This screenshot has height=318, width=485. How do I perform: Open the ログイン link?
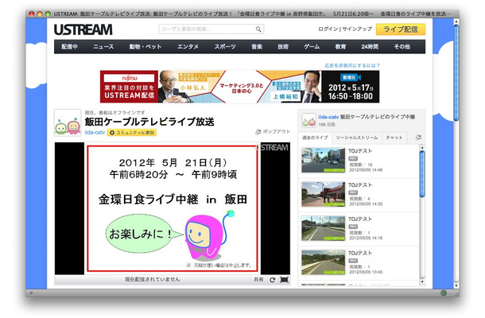tap(328, 29)
